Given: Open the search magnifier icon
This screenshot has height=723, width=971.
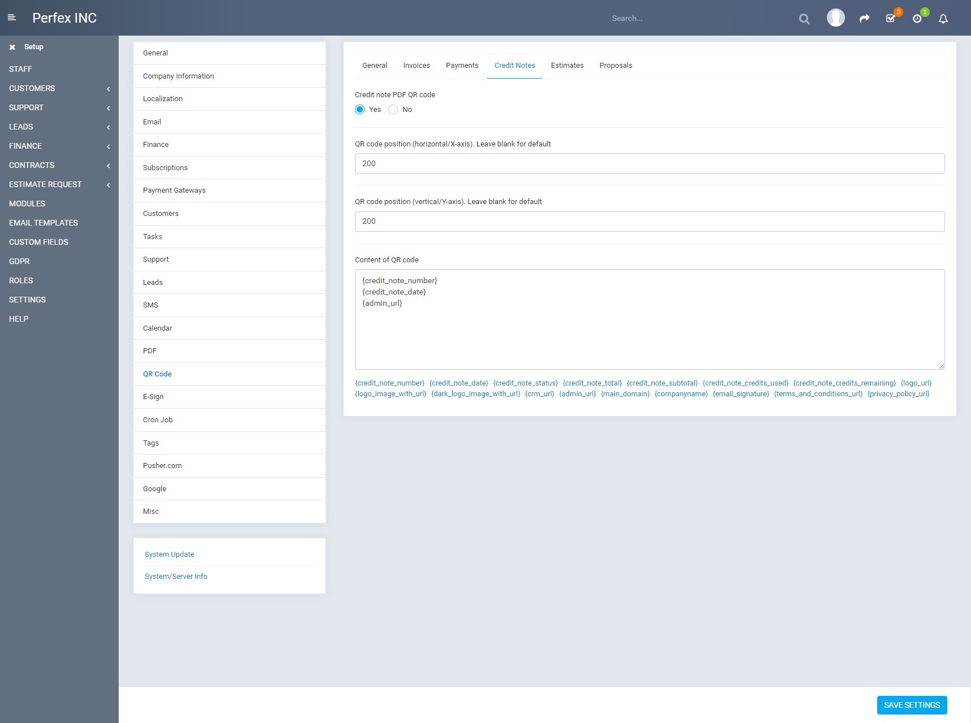Looking at the screenshot, I should [804, 18].
